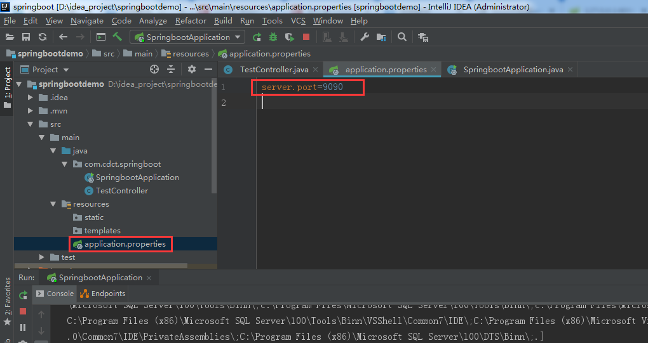Image resolution: width=648 pixels, height=343 pixels.
Task: Open the SpringbootApplication run configuration dropdown
Action: tap(187, 37)
